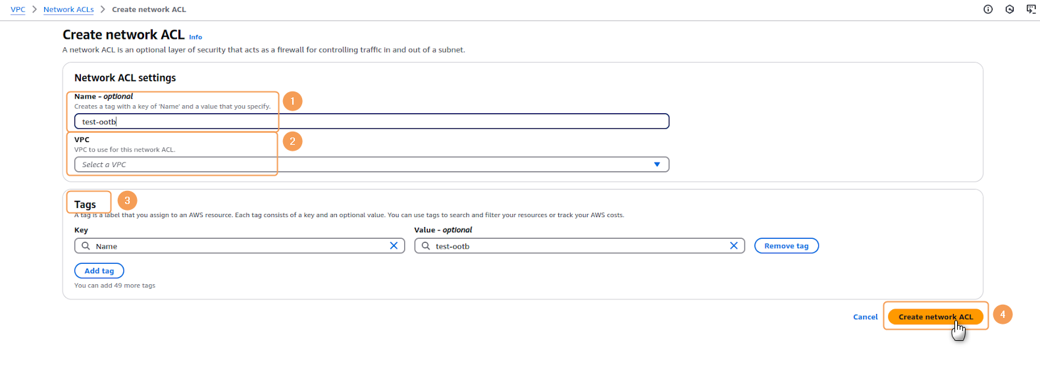Open the info panel icon in top bar
Viewport: 1040px width, 383px height.
988,9
